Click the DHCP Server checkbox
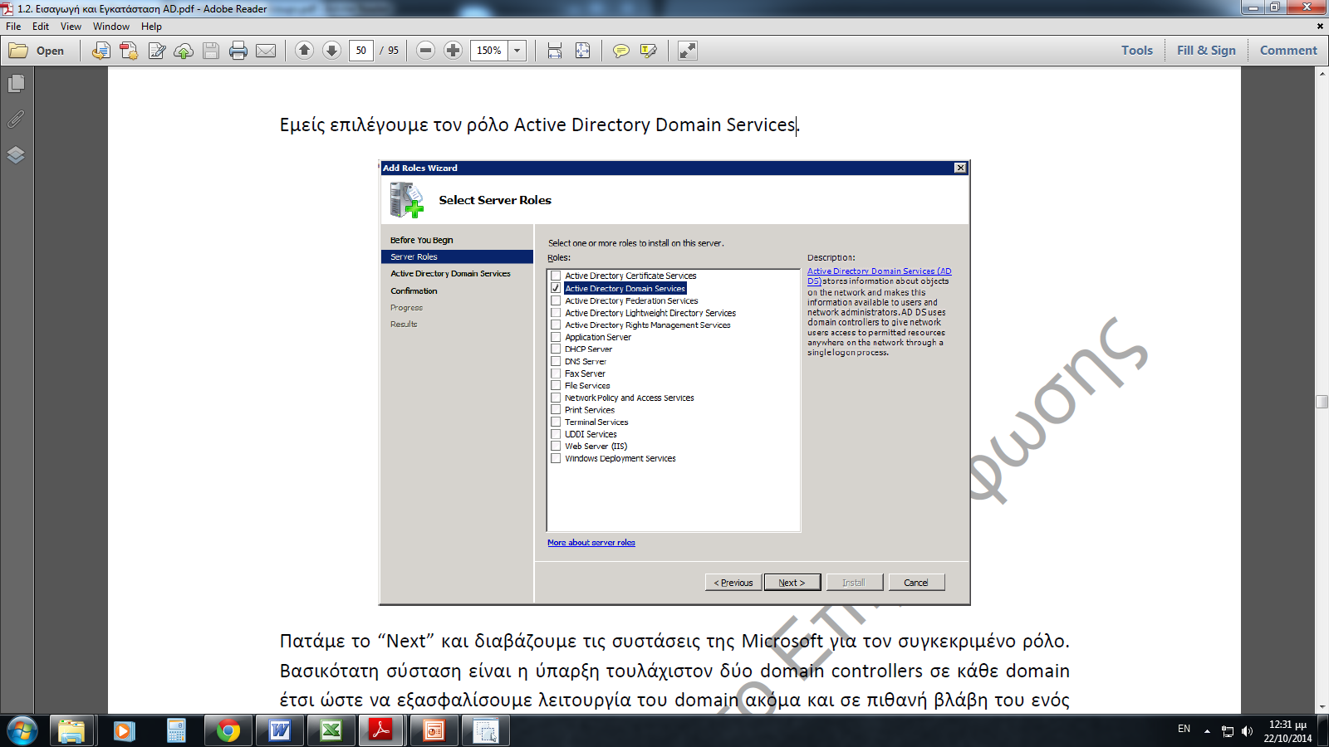Viewport: 1329px width, 747px height. (x=556, y=349)
